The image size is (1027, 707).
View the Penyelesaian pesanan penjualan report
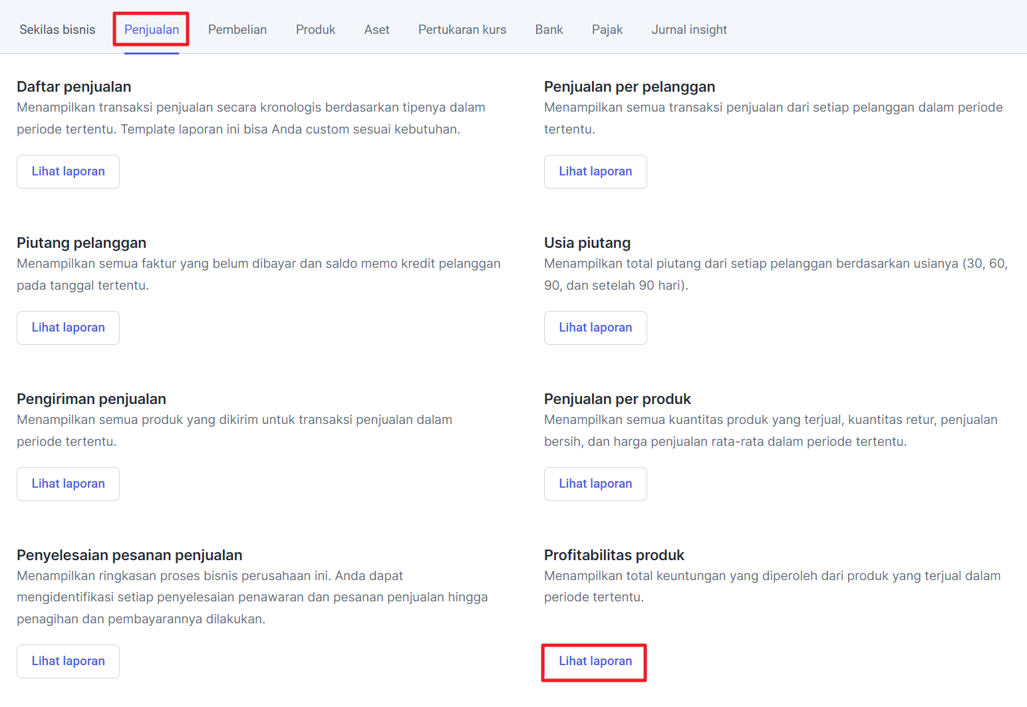(x=69, y=661)
